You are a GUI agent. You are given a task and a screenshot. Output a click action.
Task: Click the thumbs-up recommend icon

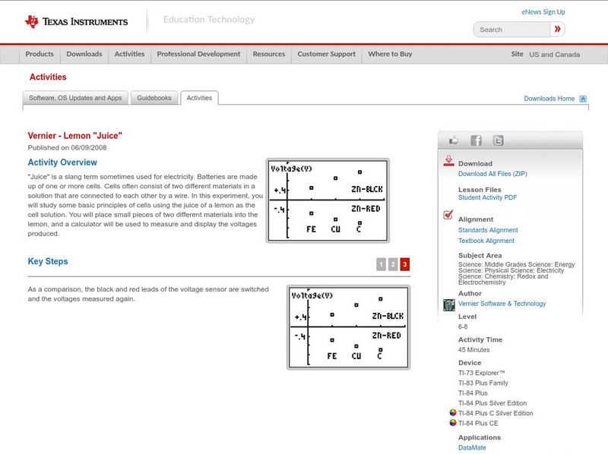(454, 140)
